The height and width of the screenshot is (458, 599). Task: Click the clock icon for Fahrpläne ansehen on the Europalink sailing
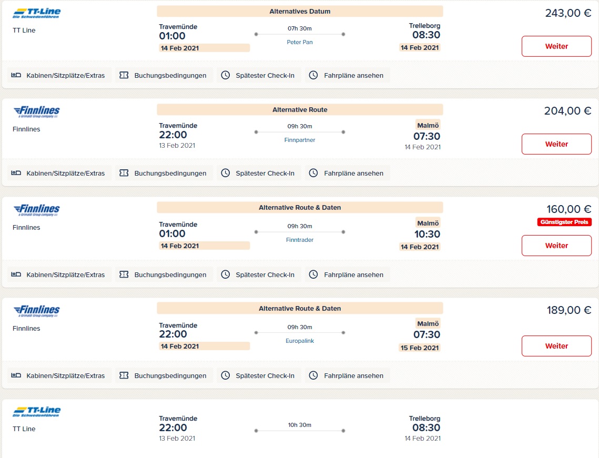tap(313, 375)
